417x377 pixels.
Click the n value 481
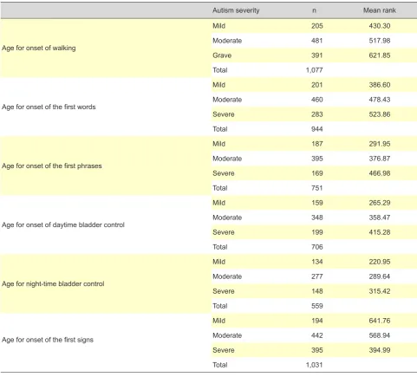click(317, 41)
